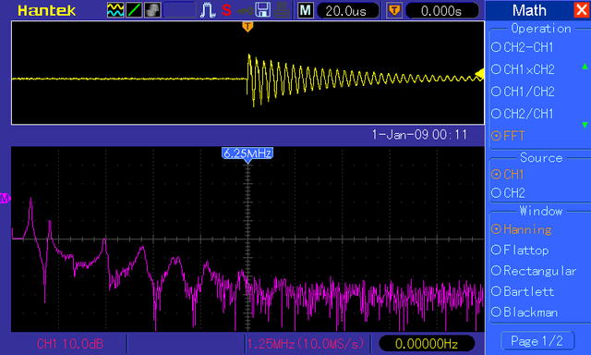The width and height of the screenshot is (591, 355).
Task: Select the Bartlett window
Action: [x=523, y=291]
